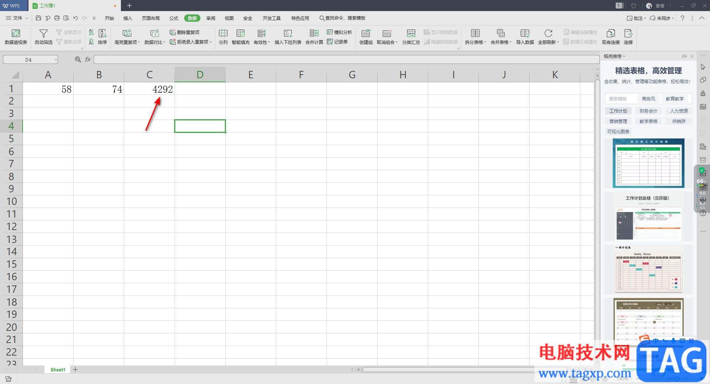Open 导入数据 import data
The height and width of the screenshot is (384, 710).
(x=525, y=37)
